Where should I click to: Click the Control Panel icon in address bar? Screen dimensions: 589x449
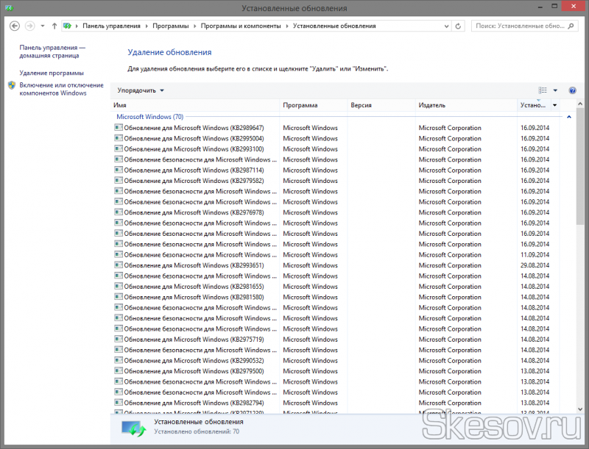(69, 26)
